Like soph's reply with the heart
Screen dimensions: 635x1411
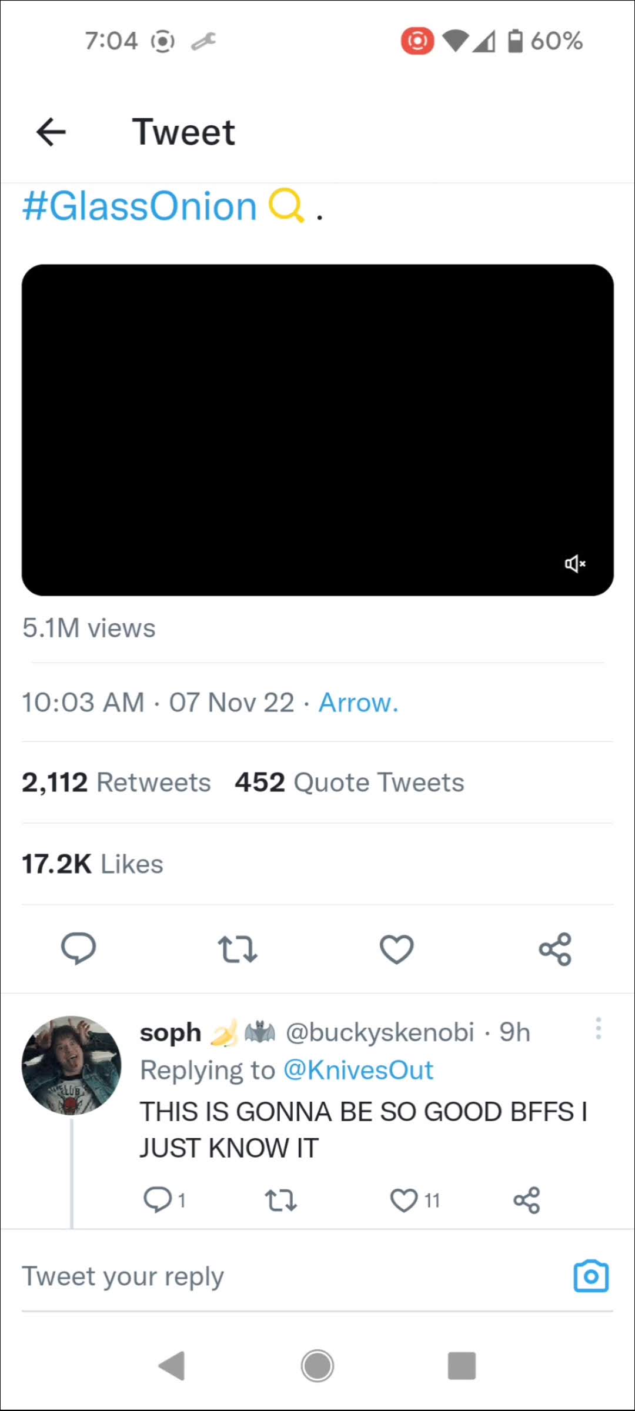(404, 1200)
